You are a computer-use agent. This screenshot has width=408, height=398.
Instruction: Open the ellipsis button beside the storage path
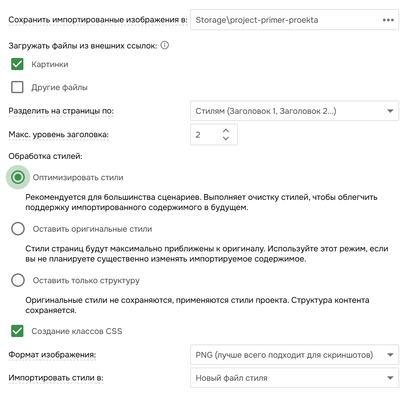tap(389, 20)
